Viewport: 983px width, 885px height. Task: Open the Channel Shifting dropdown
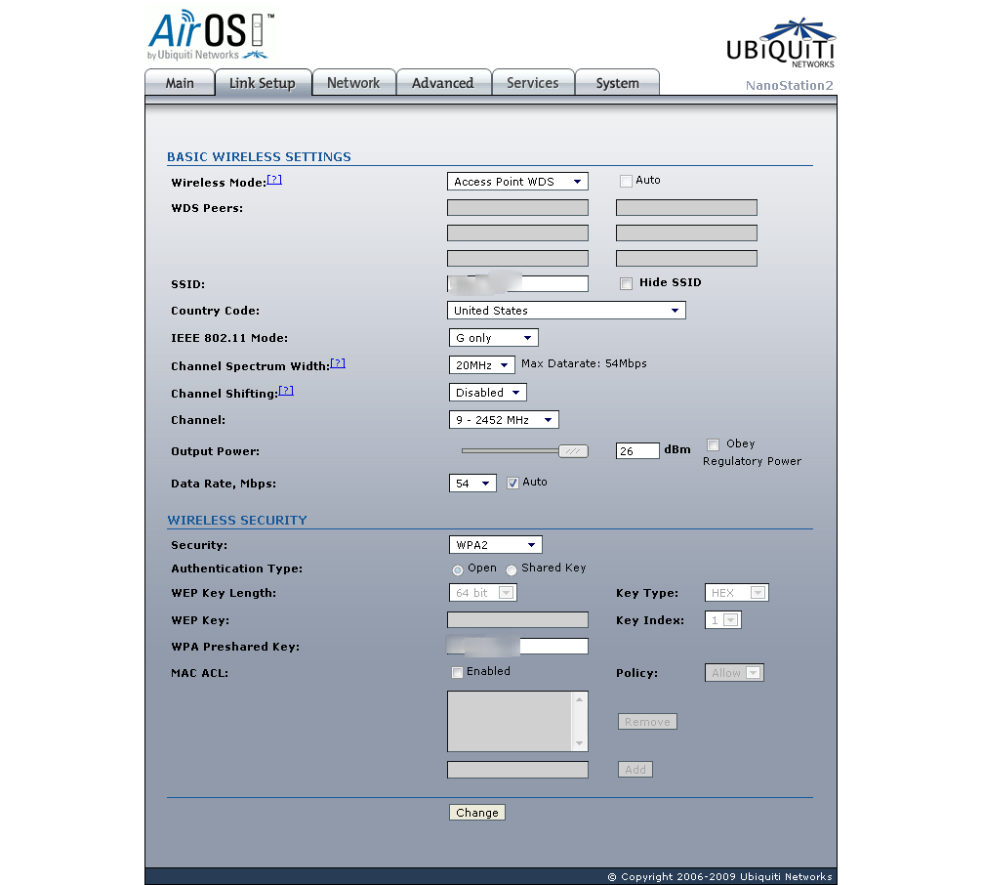coord(487,393)
